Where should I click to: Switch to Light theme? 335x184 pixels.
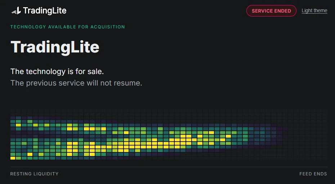point(314,10)
